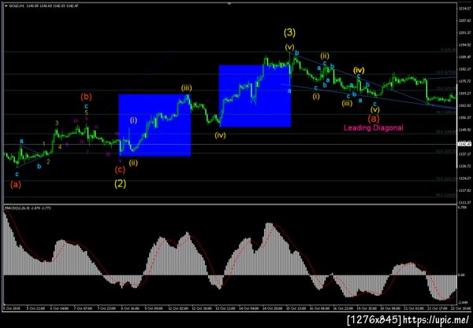Click the yellow (3) wave label

tap(289, 32)
